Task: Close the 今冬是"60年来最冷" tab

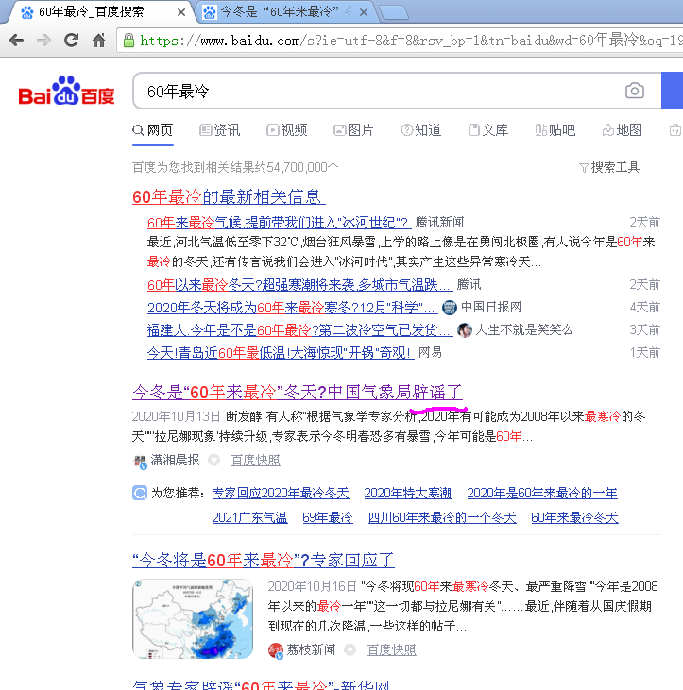Action: click(364, 12)
